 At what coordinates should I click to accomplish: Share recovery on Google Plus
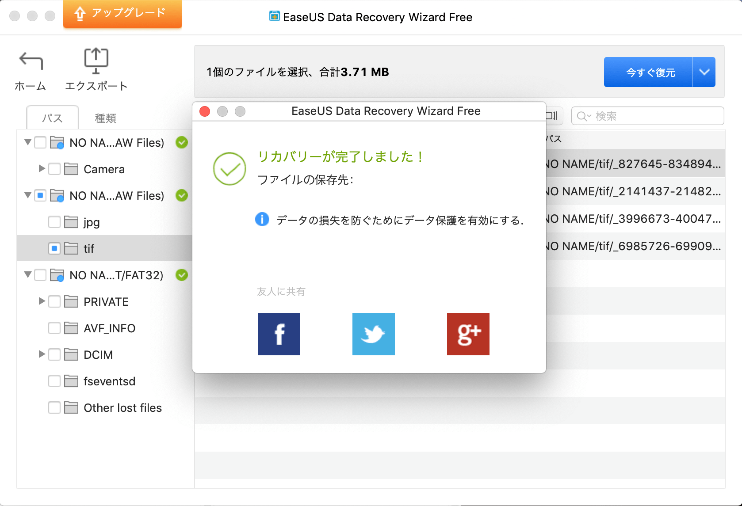(x=468, y=334)
